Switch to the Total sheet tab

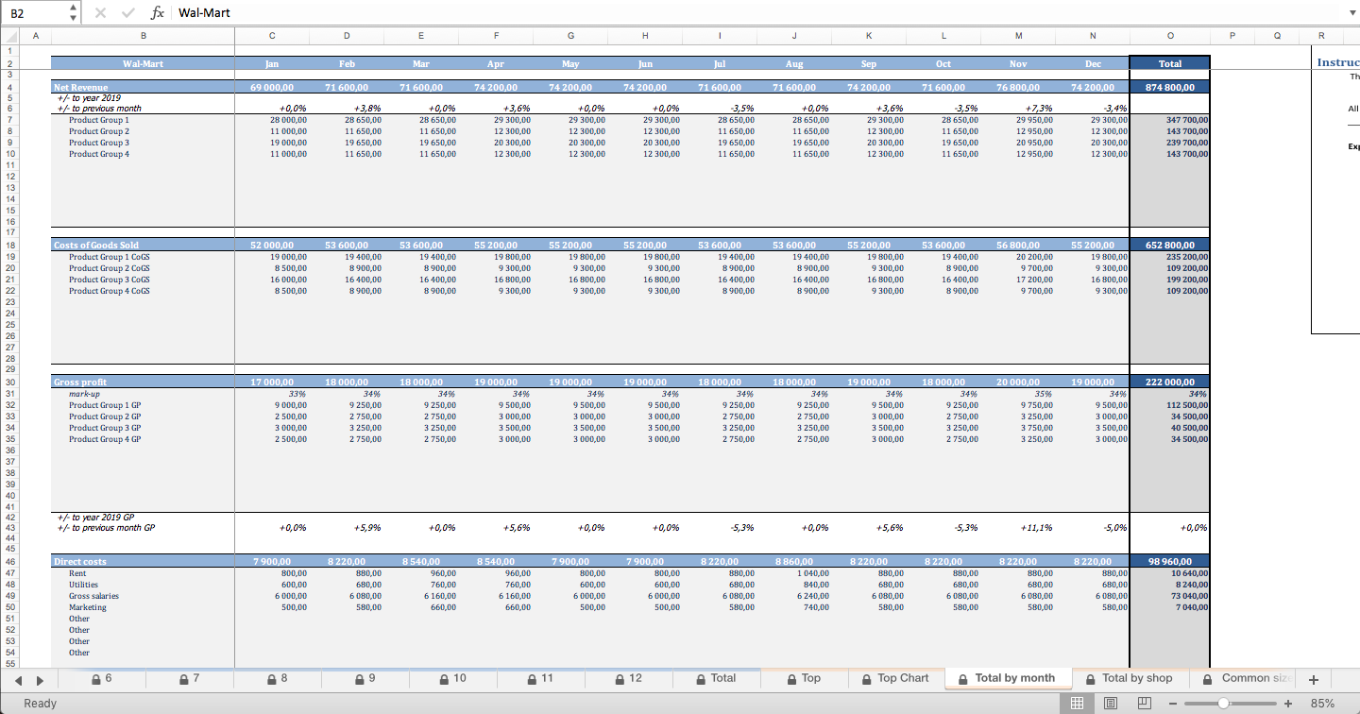(716, 678)
